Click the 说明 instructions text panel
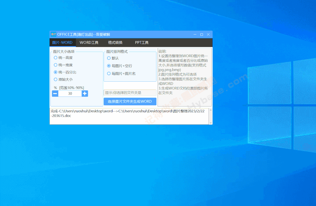The image size is (316, 206). coord(185,77)
